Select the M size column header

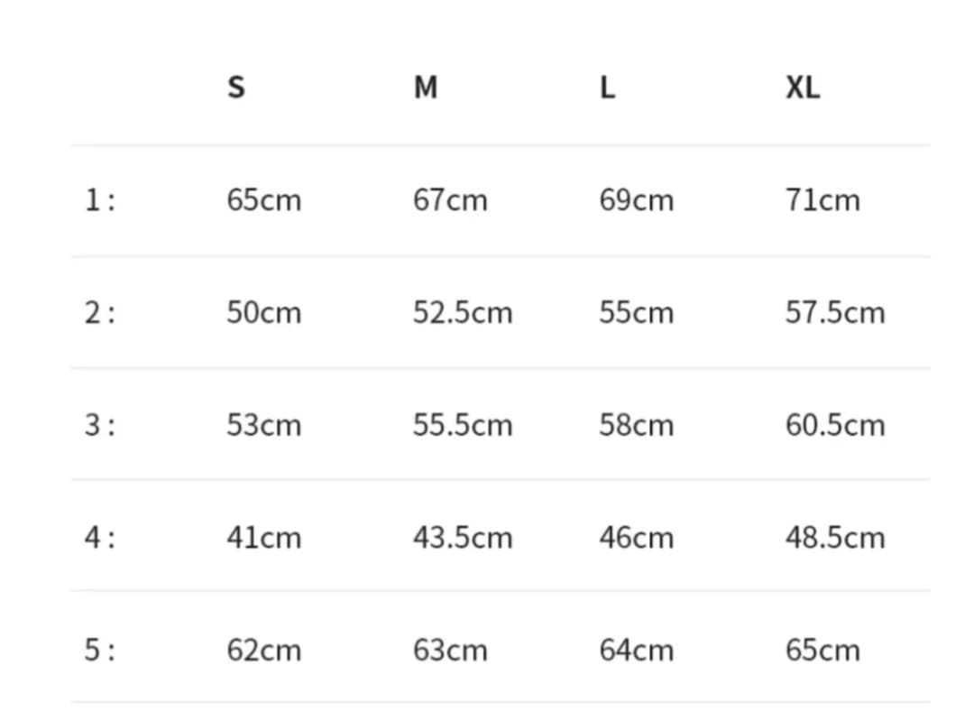point(425,88)
